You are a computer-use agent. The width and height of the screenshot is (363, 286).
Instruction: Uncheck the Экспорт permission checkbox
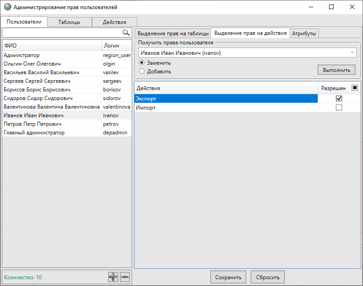pos(339,99)
